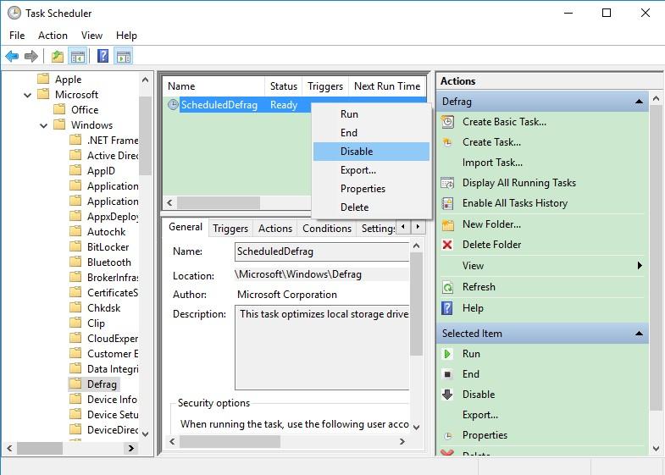Click the Name field containing ScheduledDefrag
Screen dimensions: 665x475
322,251
